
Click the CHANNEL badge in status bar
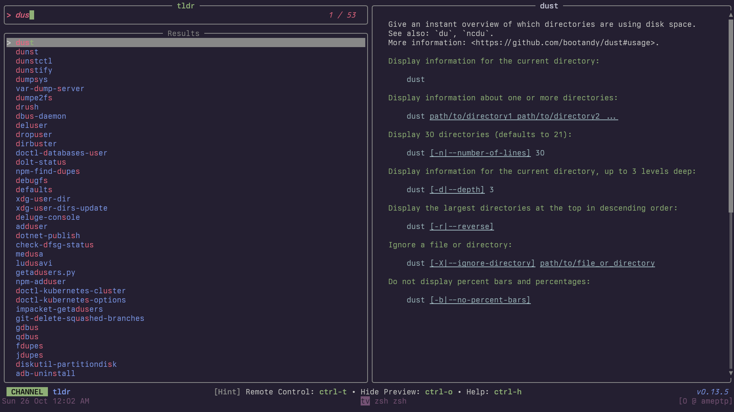(x=27, y=392)
